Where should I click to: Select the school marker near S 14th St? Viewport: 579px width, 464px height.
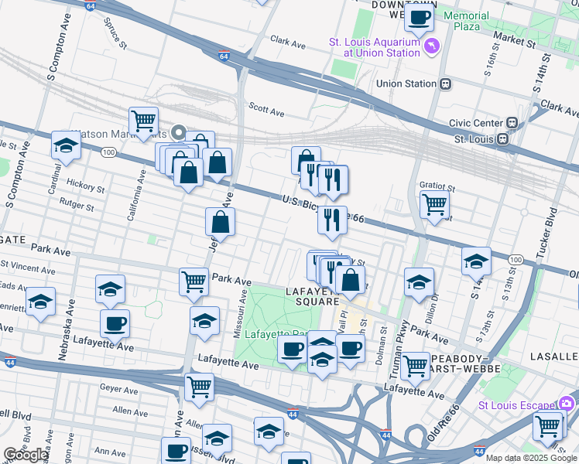click(x=476, y=261)
